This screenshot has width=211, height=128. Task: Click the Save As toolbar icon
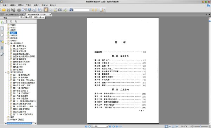click(x=13, y=10)
